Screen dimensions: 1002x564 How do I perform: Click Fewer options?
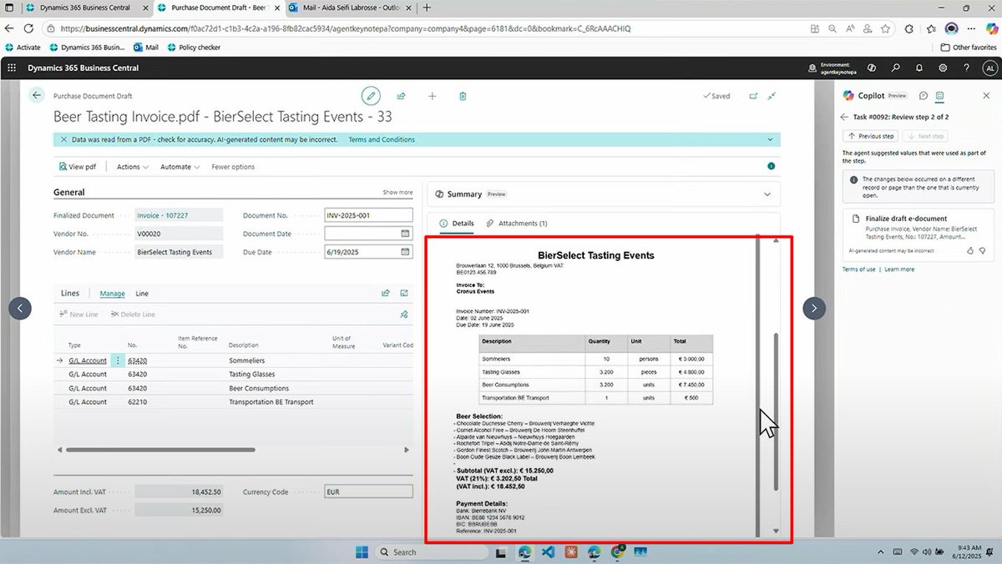pos(233,167)
